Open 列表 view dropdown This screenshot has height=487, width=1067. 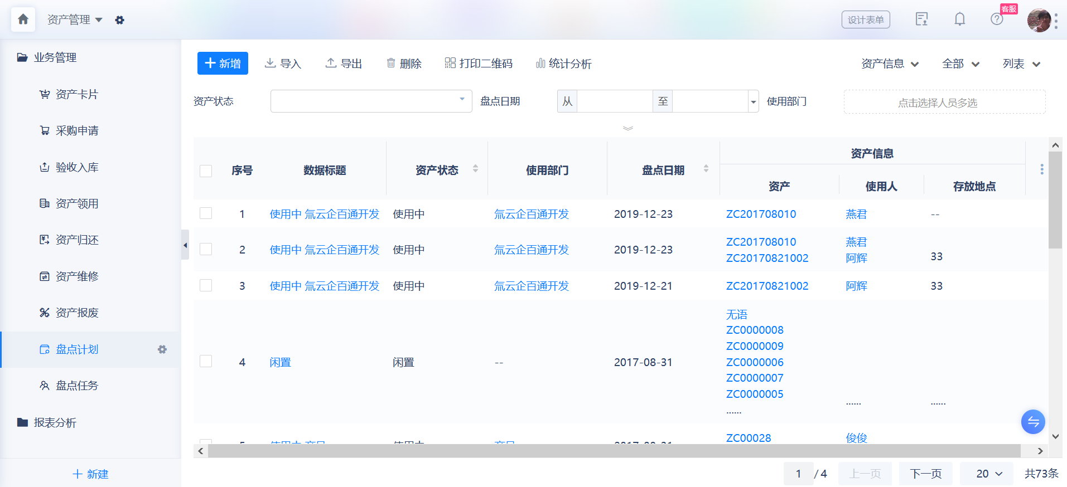coord(1021,64)
